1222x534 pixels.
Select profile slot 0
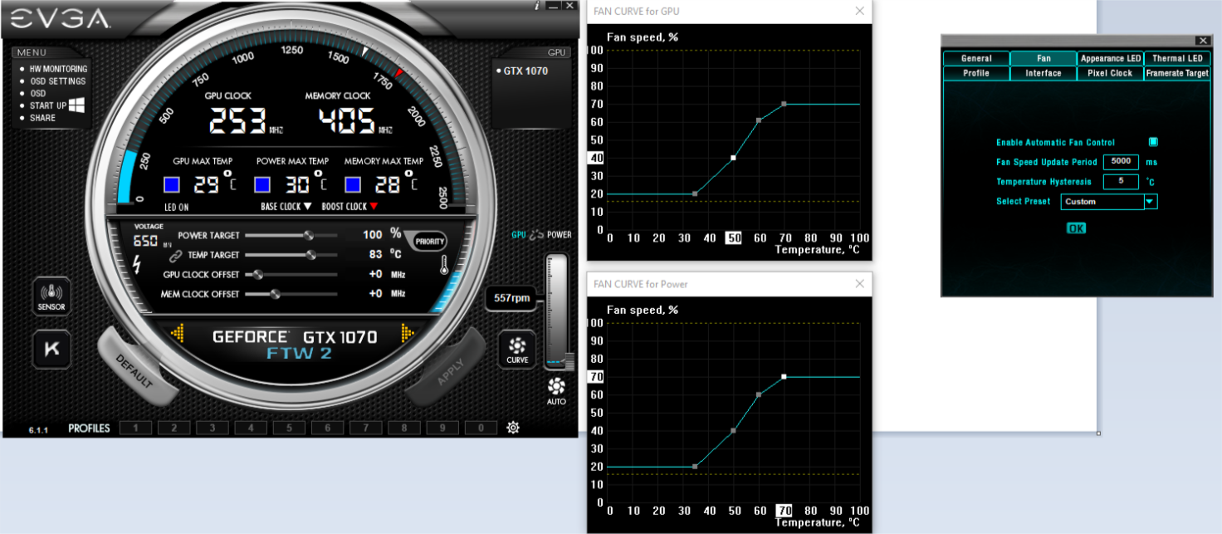coord(481,428)
